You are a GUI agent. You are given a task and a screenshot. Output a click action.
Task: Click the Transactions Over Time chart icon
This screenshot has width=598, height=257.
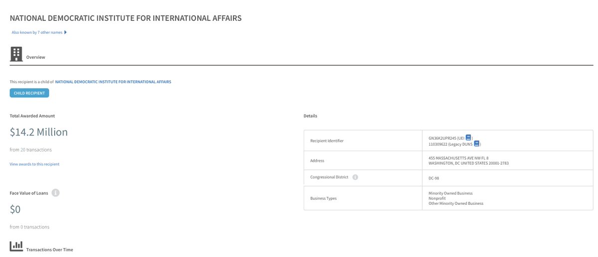tap(16, 246)
